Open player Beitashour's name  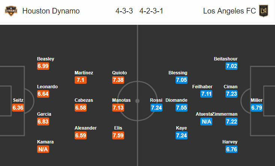click(226, 59)
